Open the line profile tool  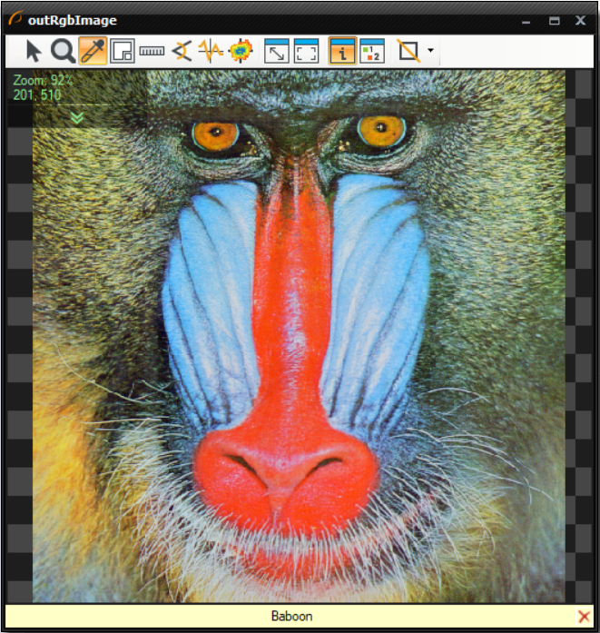pyautogui.click(x=211, y=52)
